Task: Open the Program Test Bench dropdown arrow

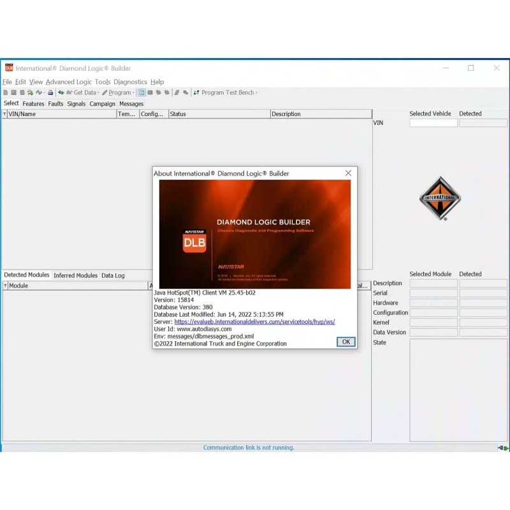Action: [256, 92]
